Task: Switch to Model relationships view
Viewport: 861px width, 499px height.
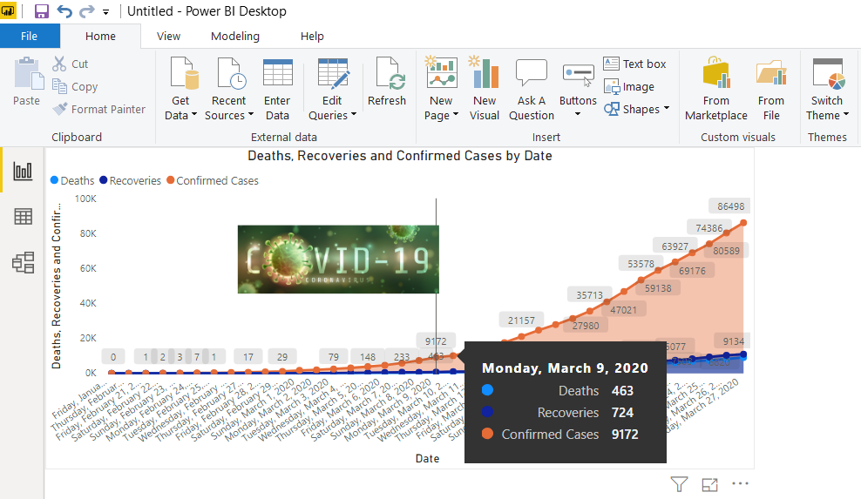Action: (x=23, y=262)
